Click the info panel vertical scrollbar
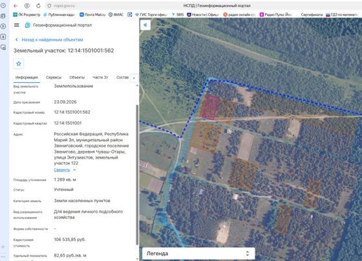 tap(137, 175)
